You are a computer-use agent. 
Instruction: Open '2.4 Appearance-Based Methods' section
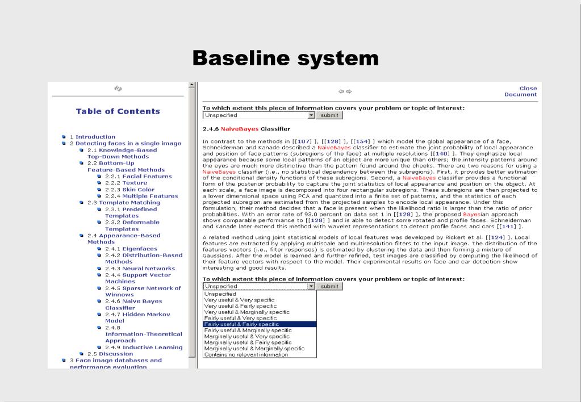tap(124, 238)
